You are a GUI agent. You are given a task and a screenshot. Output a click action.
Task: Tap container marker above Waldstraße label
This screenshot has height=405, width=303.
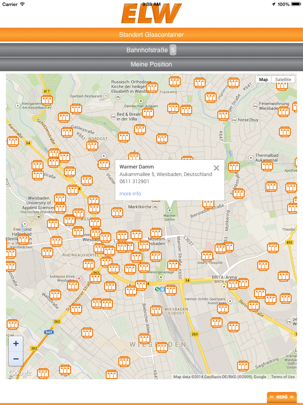55,295
